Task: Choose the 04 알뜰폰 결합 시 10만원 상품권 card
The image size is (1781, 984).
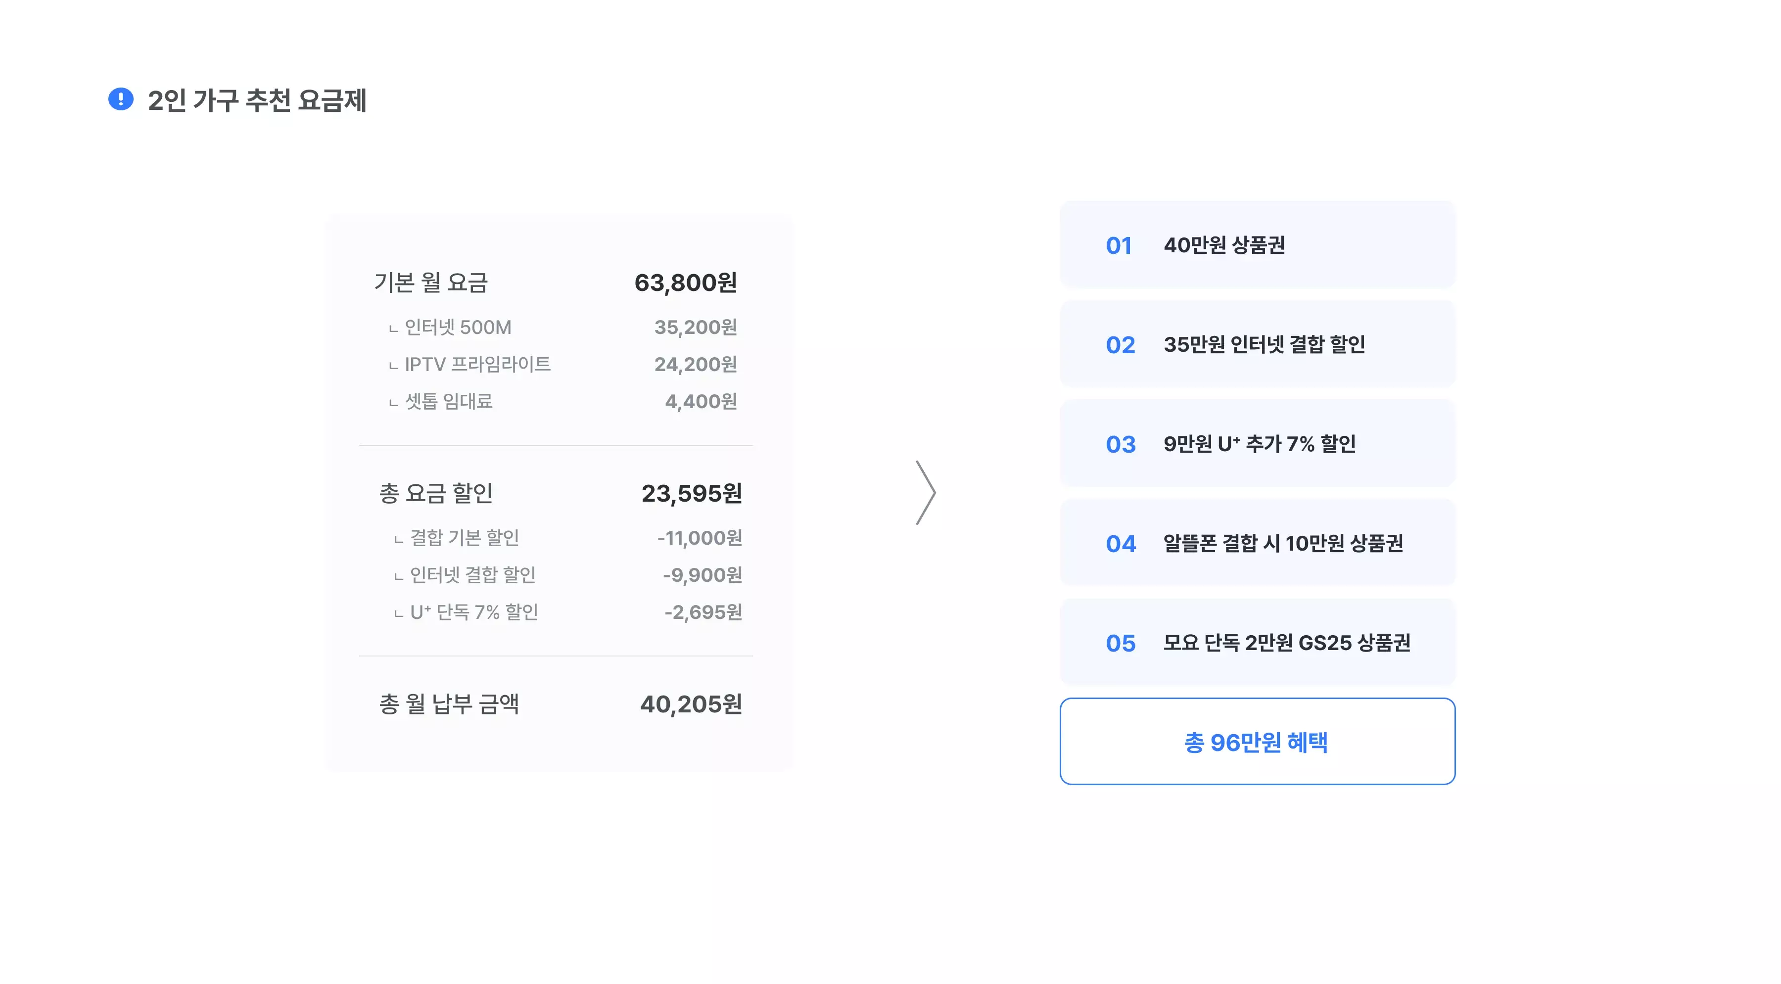Action: pos(1257,544)
